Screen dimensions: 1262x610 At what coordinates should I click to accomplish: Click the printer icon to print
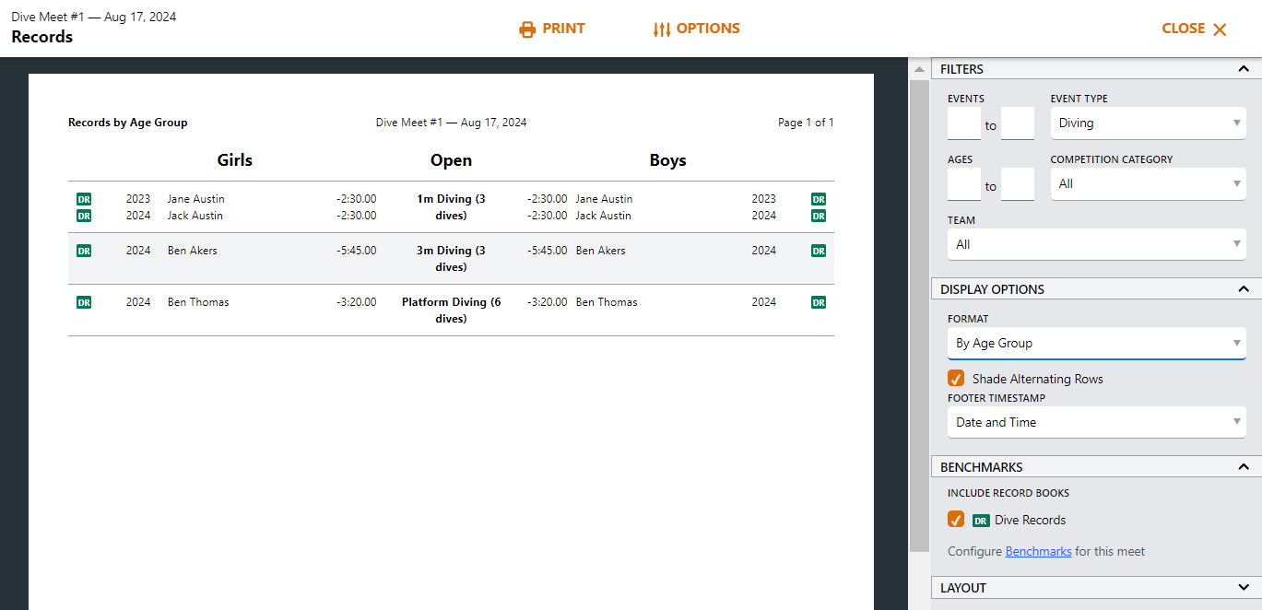click(527, 29)
